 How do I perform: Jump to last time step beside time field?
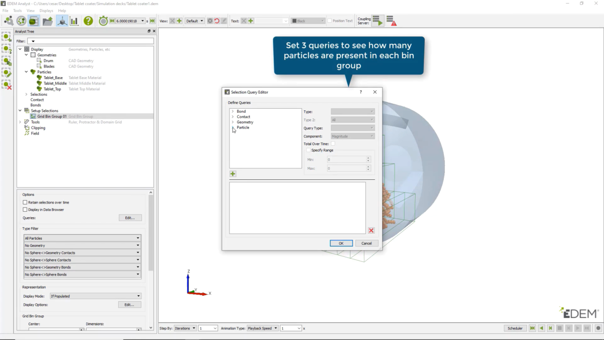pos(153,21)
